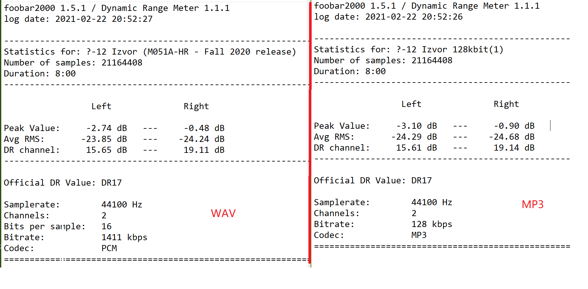Click the MP3 'Duration: 8:00' line
This screenshot has height=289, width=588.
350,71
